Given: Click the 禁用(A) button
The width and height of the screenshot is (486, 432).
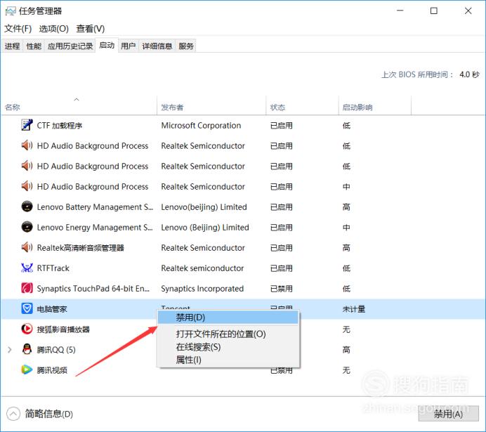Looking at the screenshot, I should point(448,414).
